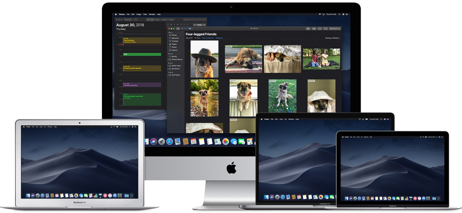This screenshot has width=462, height=213.
Task: Open View menu on the iMac
Action: click(x=145, y=14)
